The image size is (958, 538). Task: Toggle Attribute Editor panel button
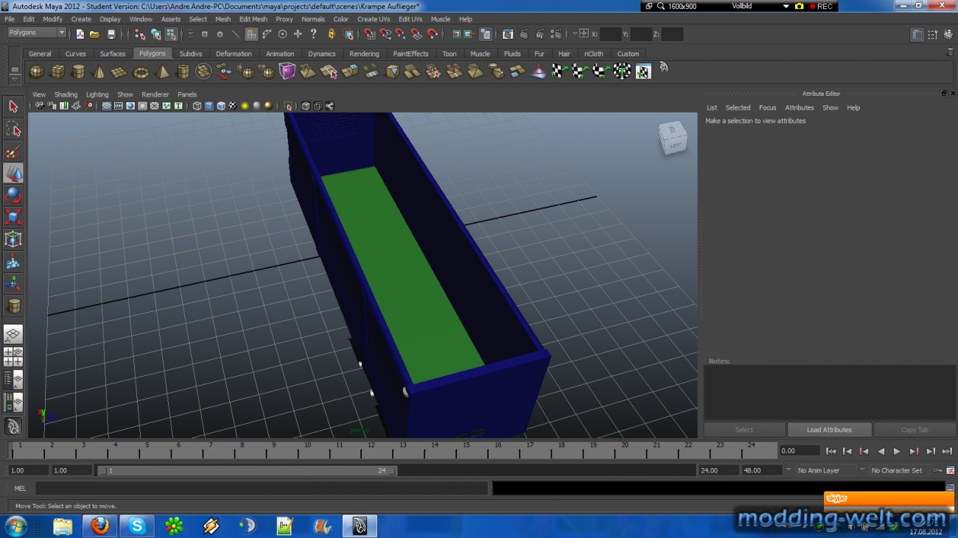tap(917, 34)
